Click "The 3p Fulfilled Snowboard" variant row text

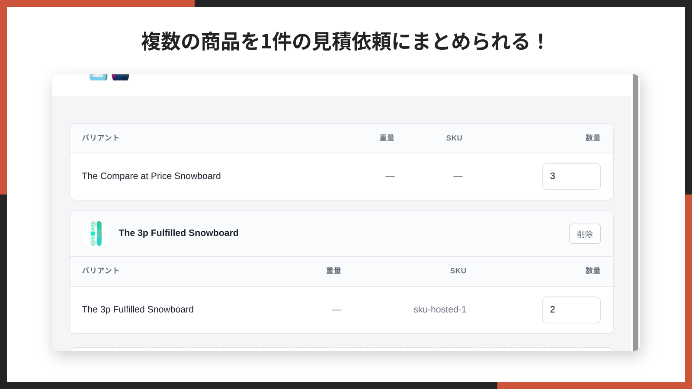pos(138,309)
